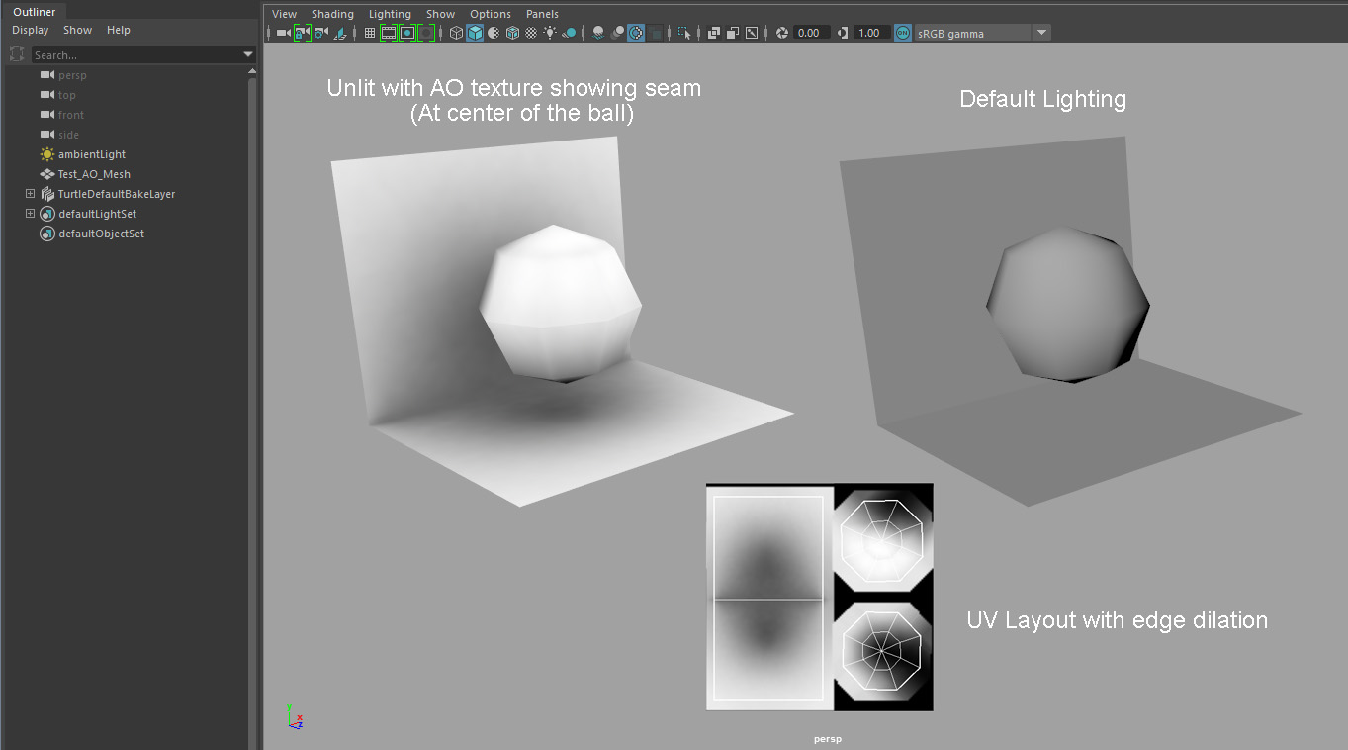Click the Use Default Material icon
The image size is (1348, 750).
494,33
